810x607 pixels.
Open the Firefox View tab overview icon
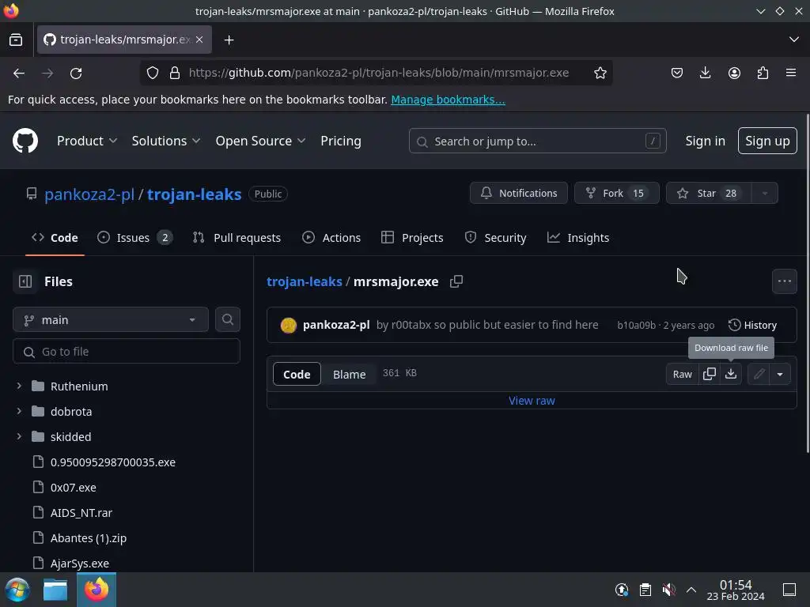16,40
